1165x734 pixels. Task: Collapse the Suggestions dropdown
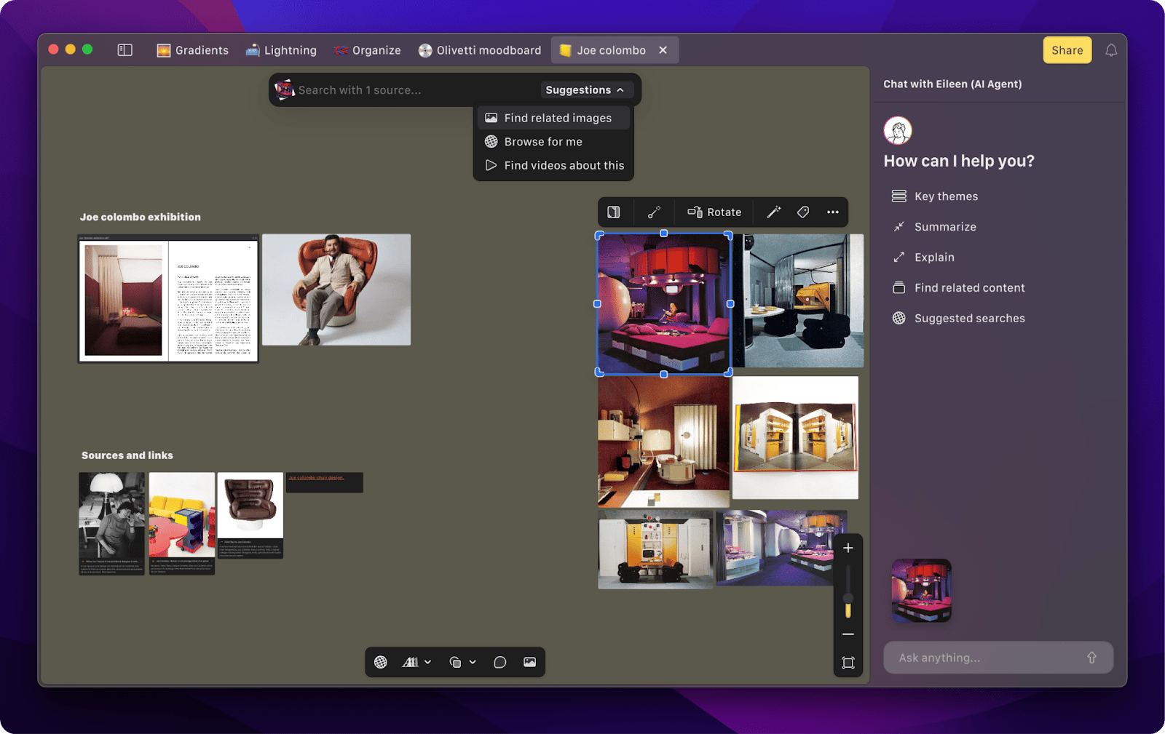(x=585, y=90)
